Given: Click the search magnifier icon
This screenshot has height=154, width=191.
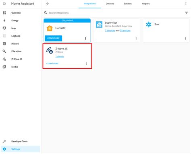Looking at the screenshot, I should tap(46, 13).
